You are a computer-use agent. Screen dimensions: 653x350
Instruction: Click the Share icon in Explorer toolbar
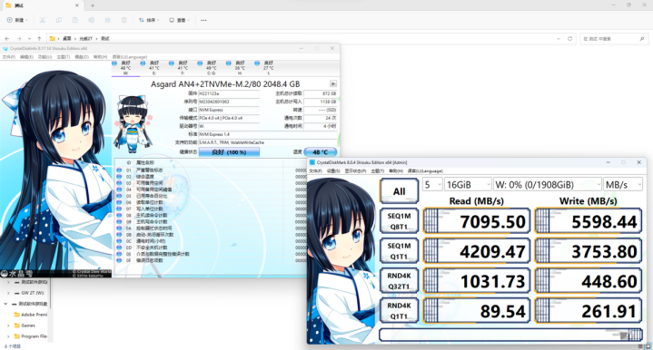click(107, 20)
